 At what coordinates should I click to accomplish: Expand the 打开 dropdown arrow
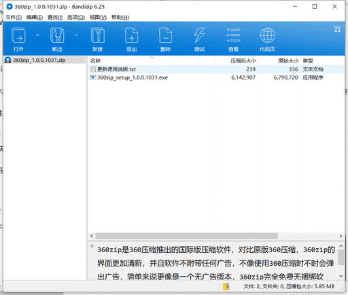(x=37, y=35)
